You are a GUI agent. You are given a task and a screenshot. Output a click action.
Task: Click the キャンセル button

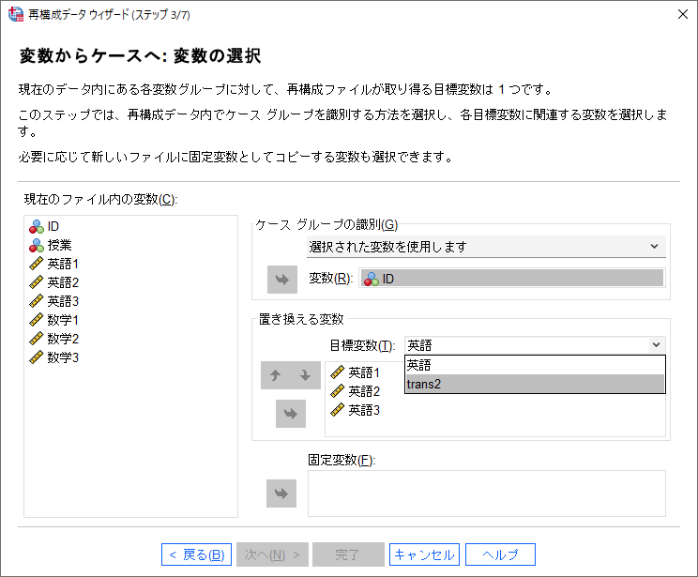[424, 554]
